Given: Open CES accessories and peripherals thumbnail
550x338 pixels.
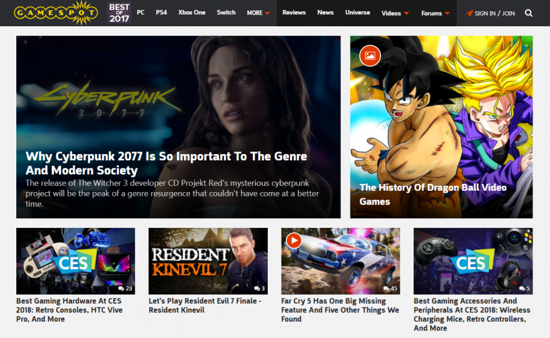Looking at the screenshot, I should (473, 261).
